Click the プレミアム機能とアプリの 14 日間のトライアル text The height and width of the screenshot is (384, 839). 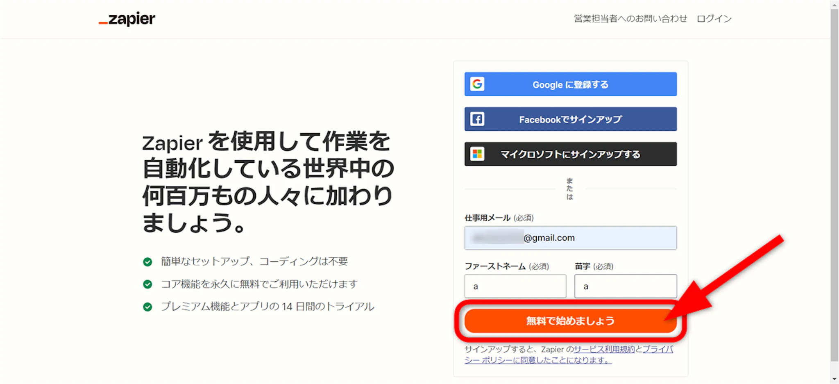[268, 307]
